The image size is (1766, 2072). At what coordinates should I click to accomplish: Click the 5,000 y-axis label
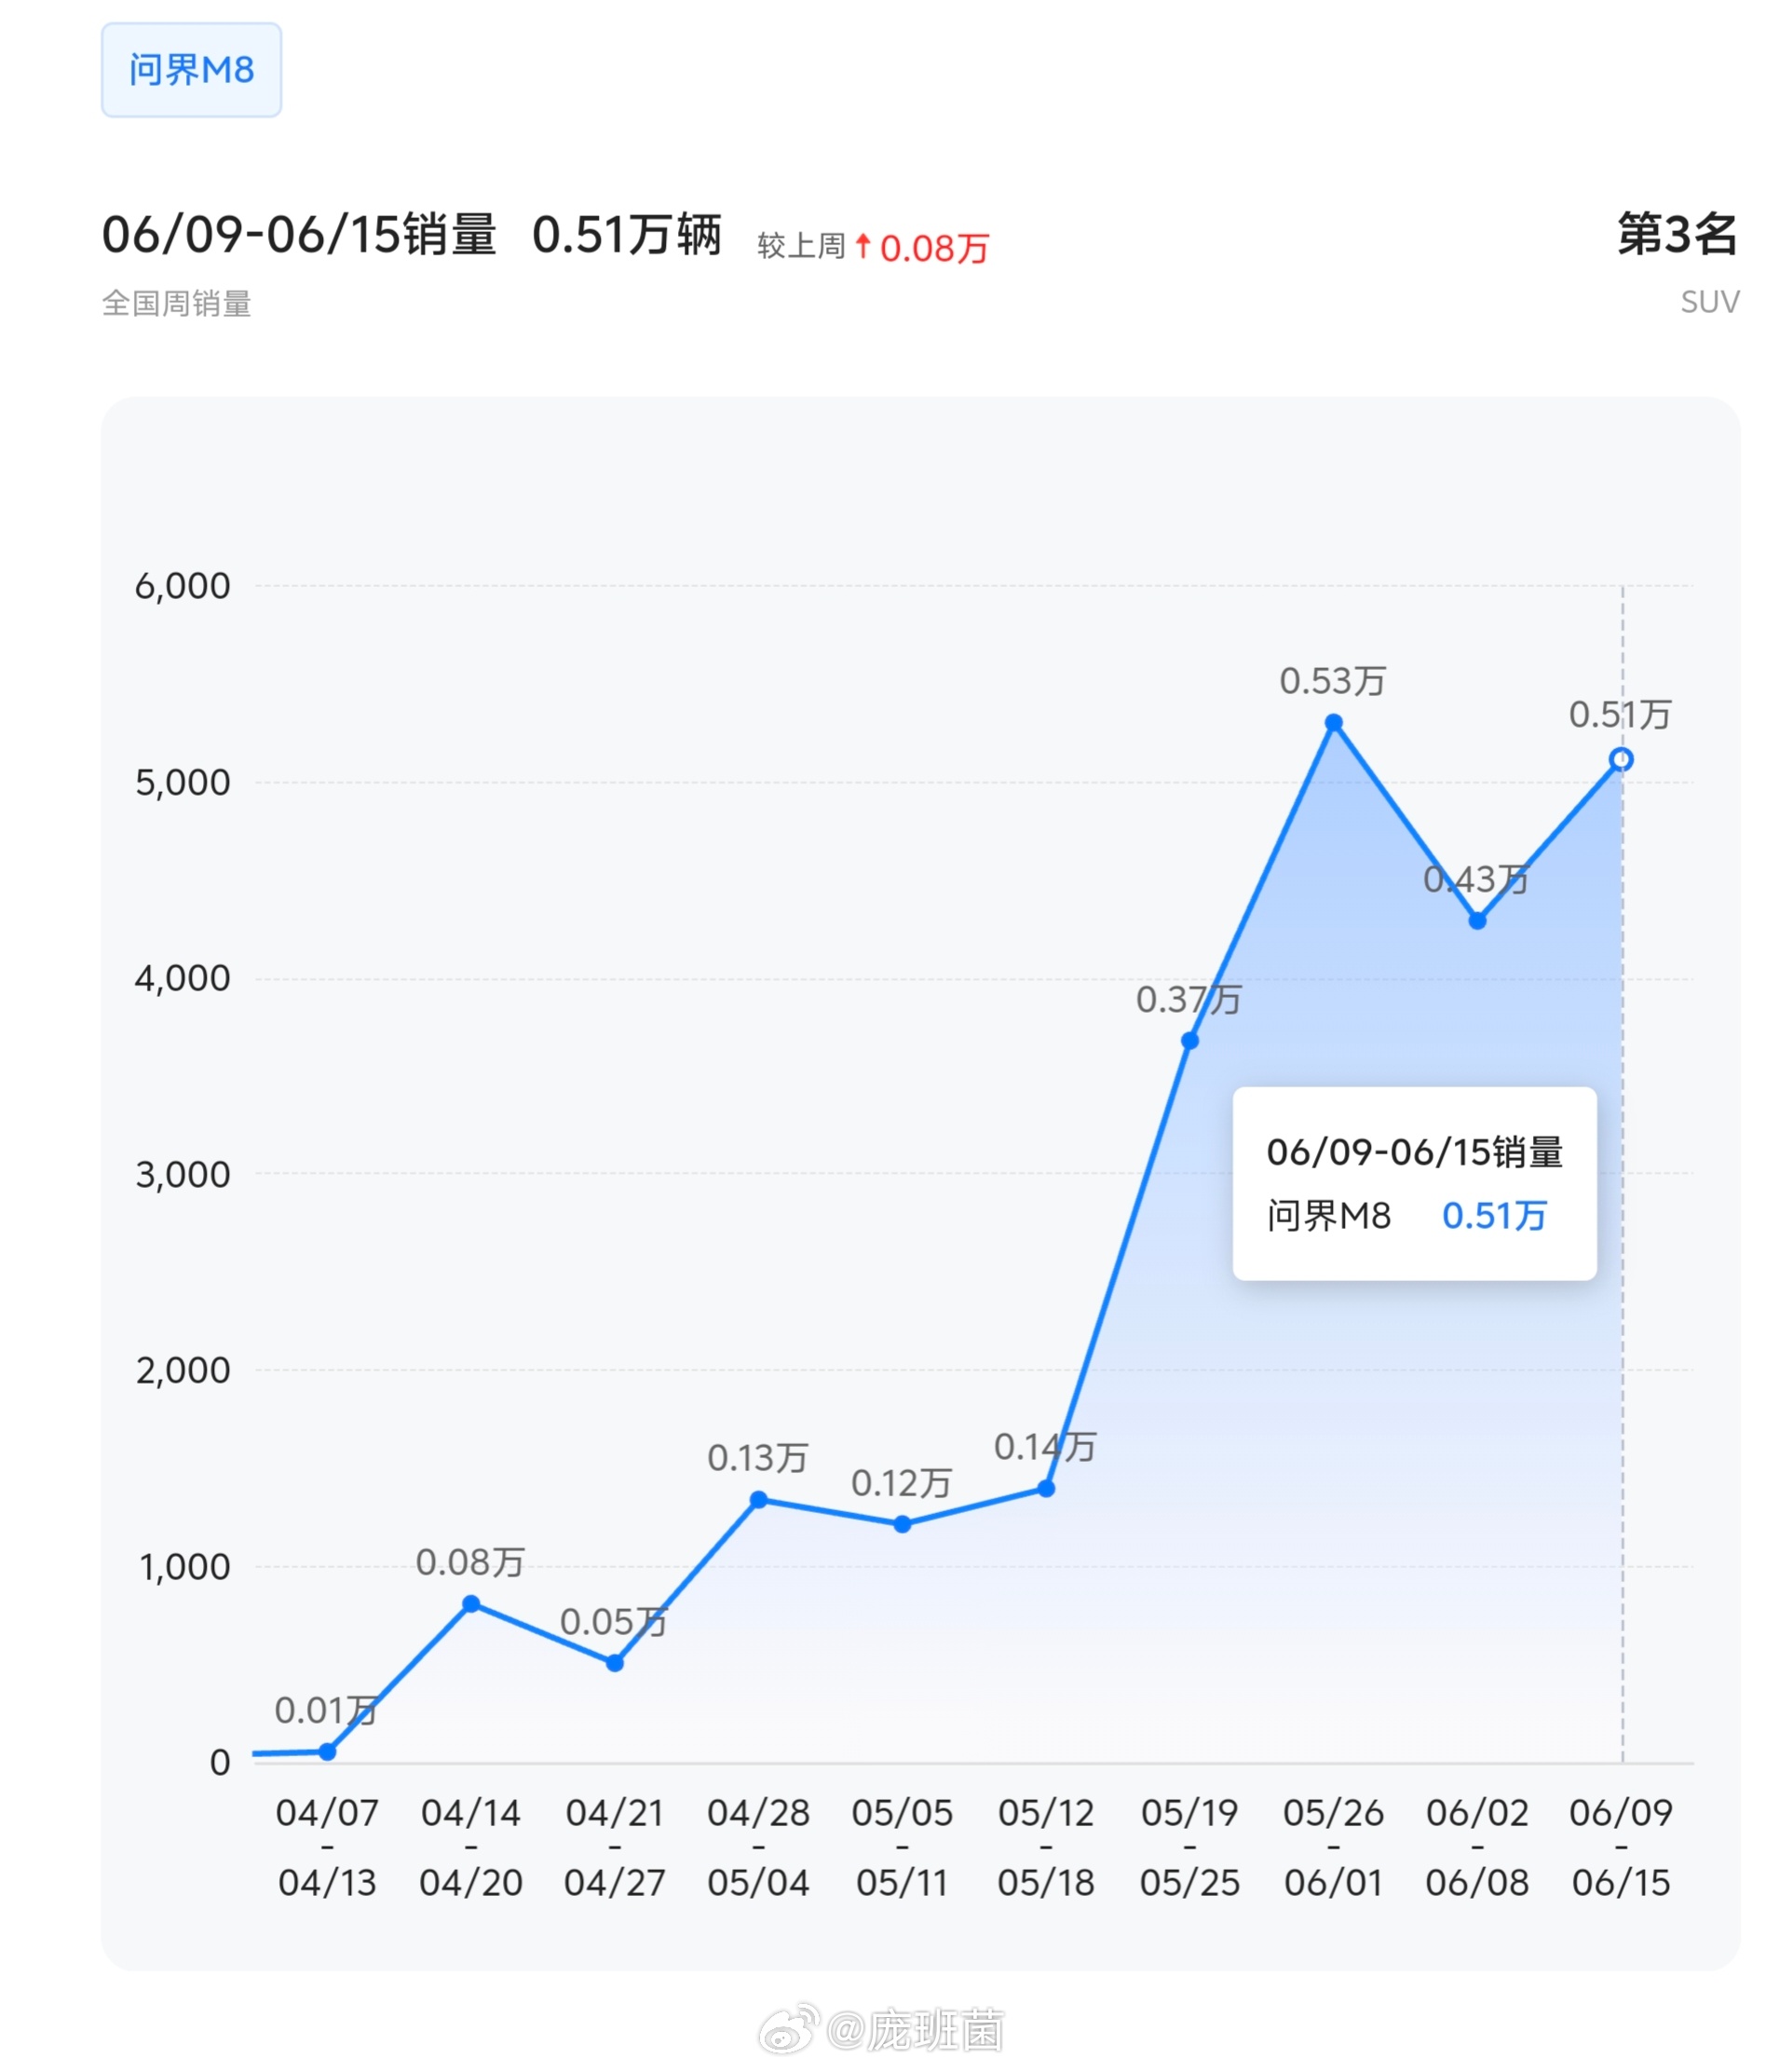(182, 782)
